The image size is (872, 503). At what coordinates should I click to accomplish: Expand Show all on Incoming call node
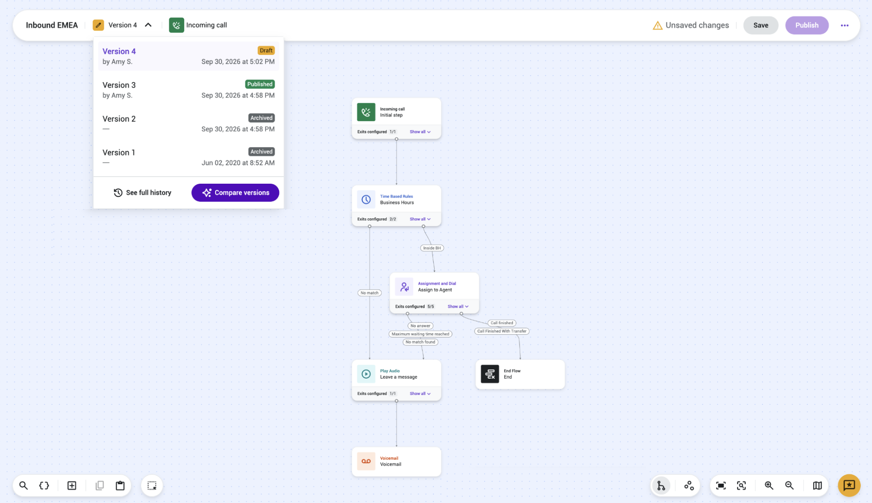(420, 132)
